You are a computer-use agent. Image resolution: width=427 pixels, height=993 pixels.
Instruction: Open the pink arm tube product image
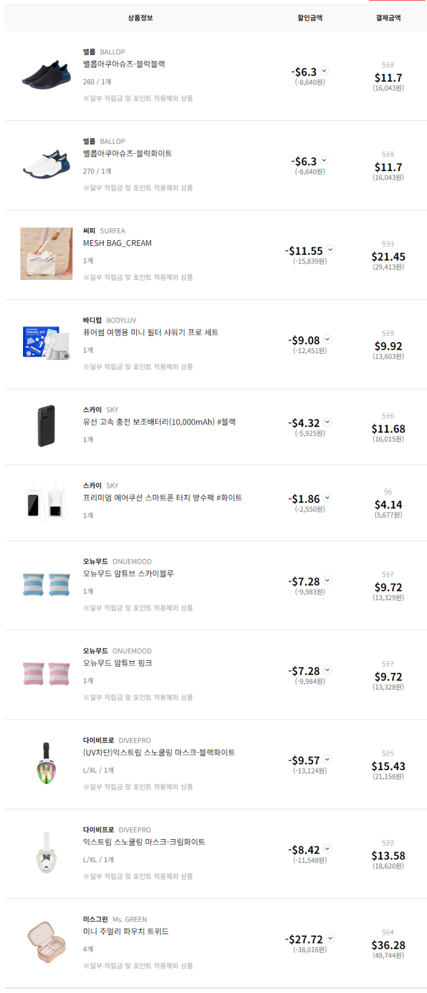pos(47,674)
